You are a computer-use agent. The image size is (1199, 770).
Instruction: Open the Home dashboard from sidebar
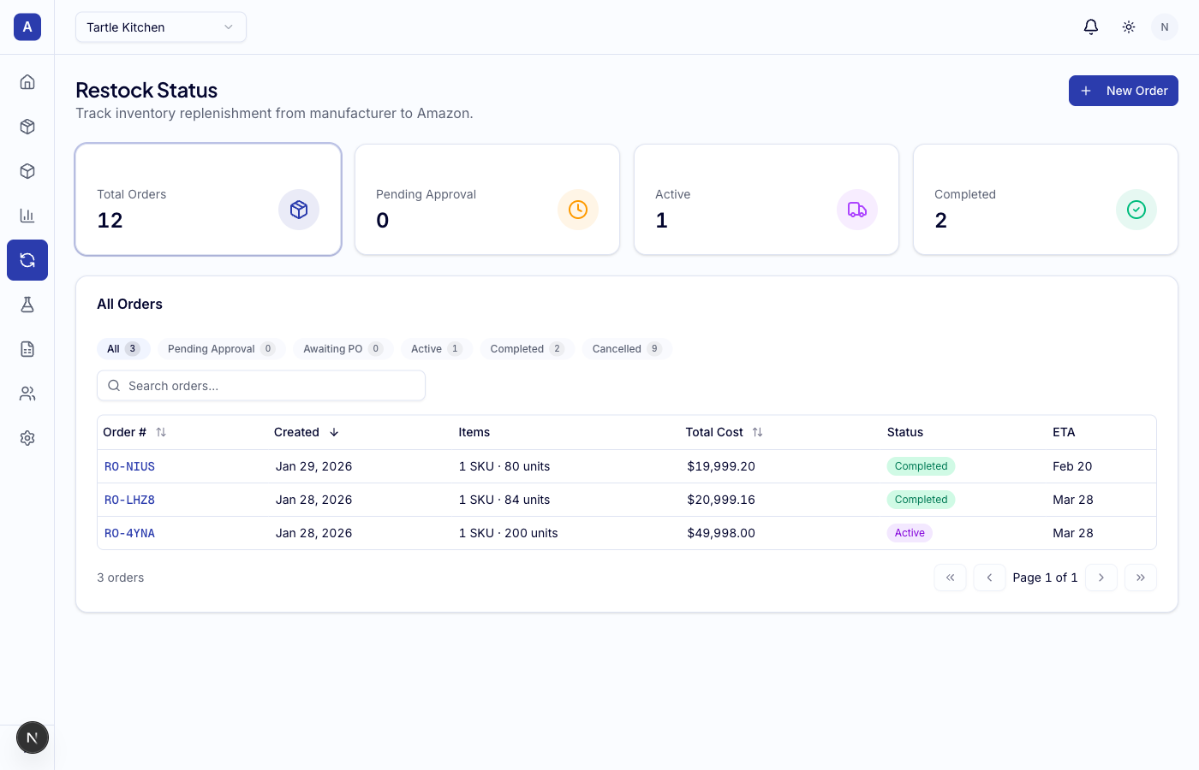(x=27, y=82)
